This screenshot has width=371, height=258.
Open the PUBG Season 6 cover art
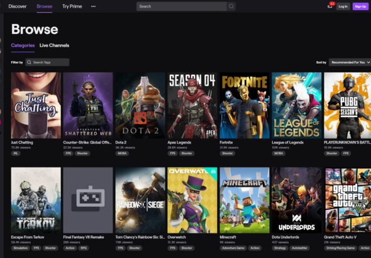(x=347, y=105)
